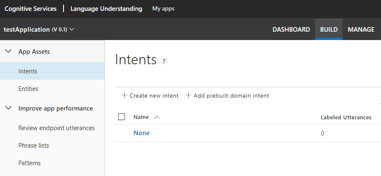Switch to the DASHBOARD tab
The width and height of the screenshot is (381, 176).
291,30
